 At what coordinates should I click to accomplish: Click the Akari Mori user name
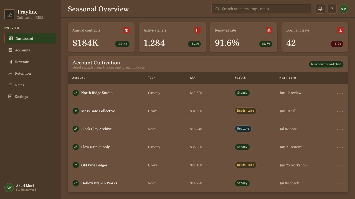[x=25, y=185]
